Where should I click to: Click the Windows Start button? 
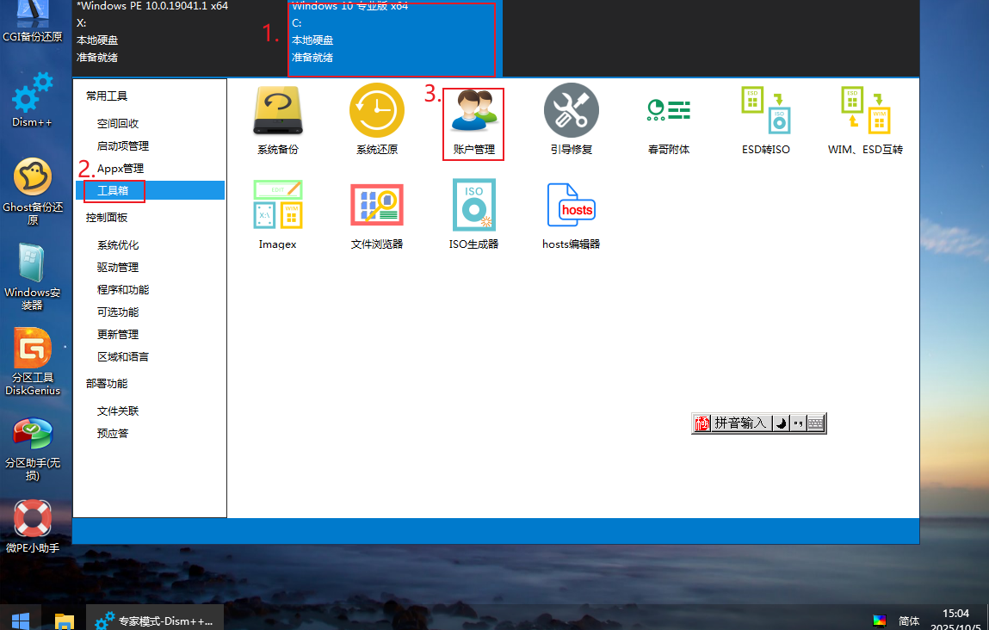point(20,621)
